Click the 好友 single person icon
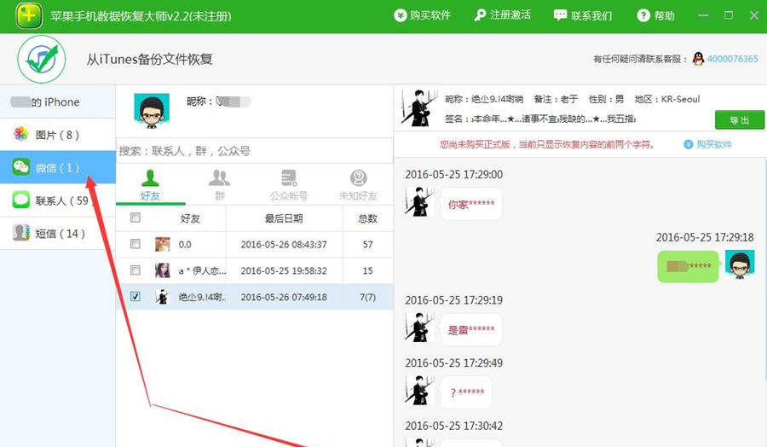 point(150,178)
